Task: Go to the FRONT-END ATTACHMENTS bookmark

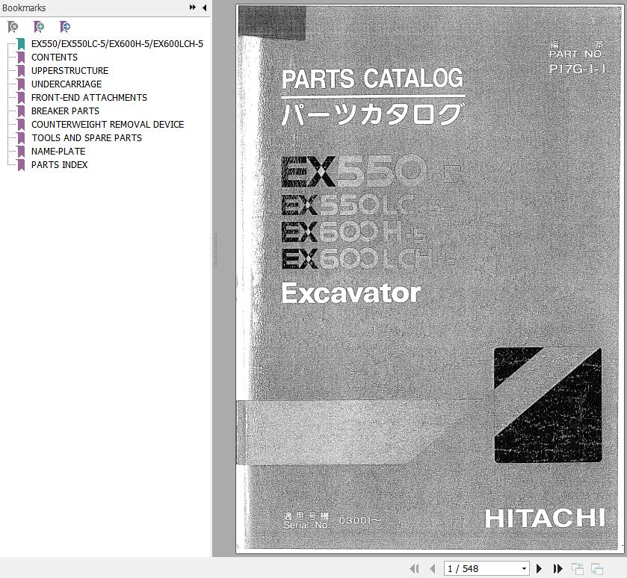Action: (89, 98)
